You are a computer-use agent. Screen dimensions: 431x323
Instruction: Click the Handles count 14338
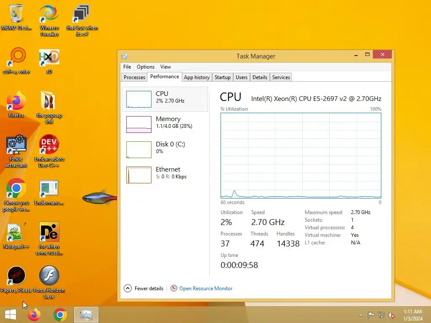(x=288, y=244)
